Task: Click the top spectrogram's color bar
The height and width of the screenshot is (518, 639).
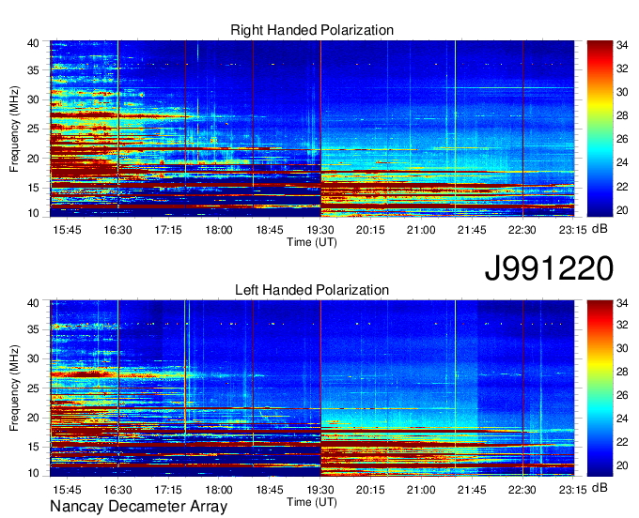Action: pos(600,129)
